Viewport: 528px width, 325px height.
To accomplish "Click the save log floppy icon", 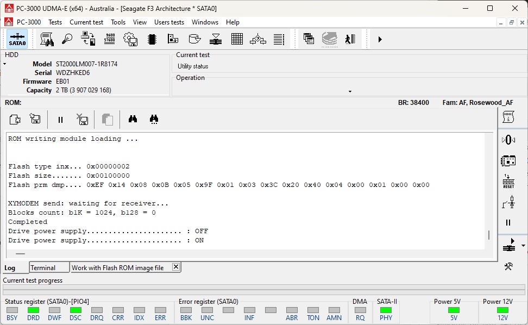I will 35,120.
